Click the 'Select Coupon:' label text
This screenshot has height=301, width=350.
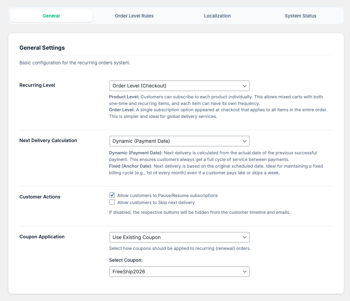126,260
